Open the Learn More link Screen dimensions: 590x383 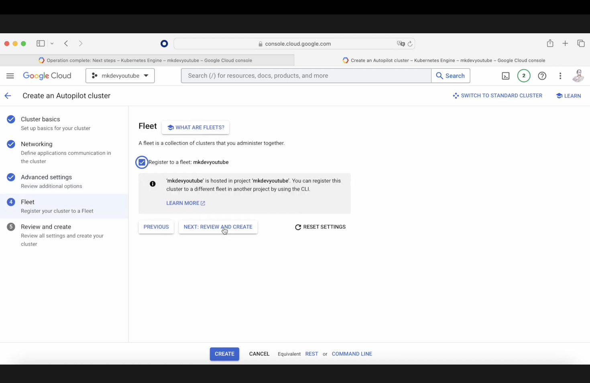pos(185,203)
